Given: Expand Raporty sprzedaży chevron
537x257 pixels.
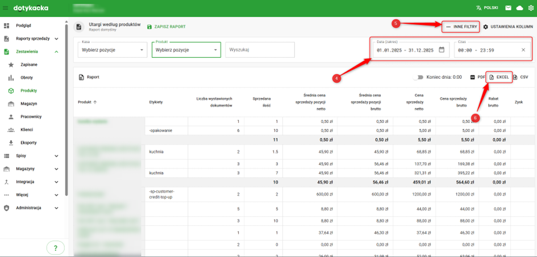Looking at the screenshot, I should [x=56, y=39].
